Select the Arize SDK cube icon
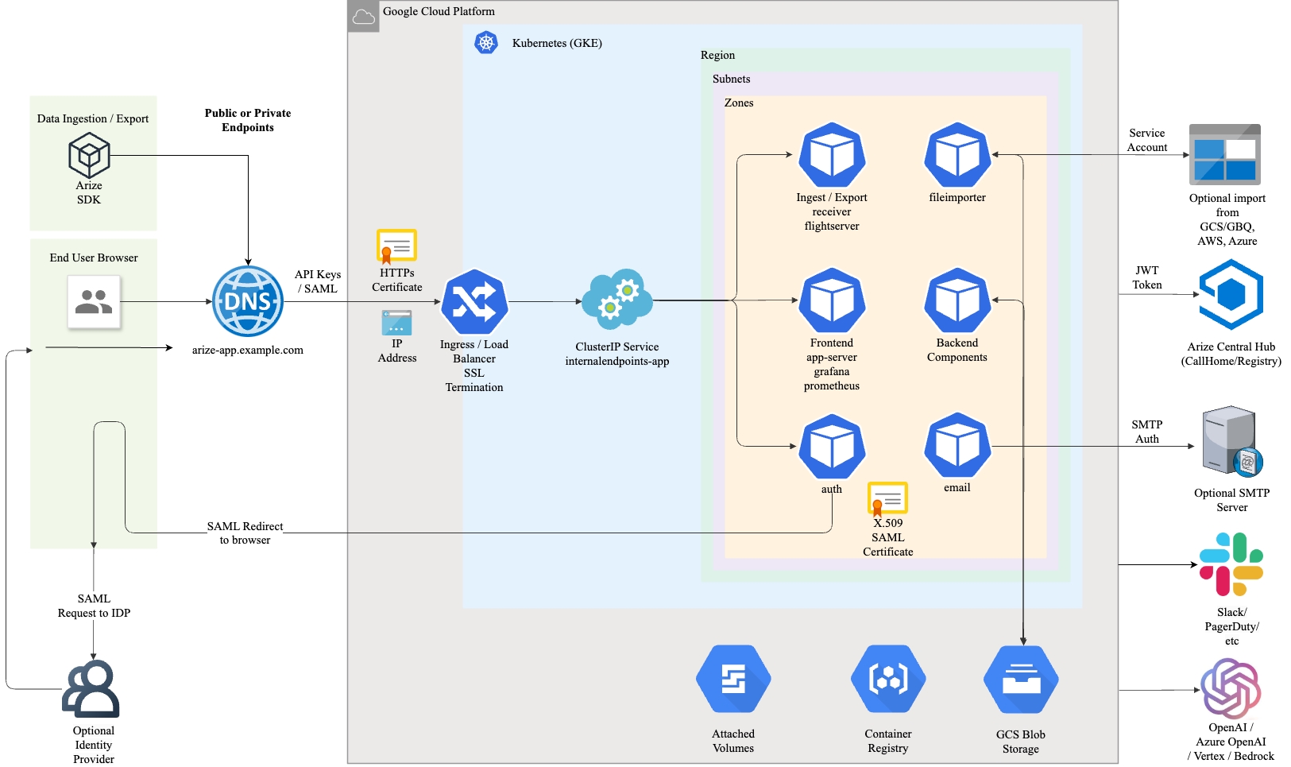This screenshot has width=1291, height=767. tap(89, 155)
